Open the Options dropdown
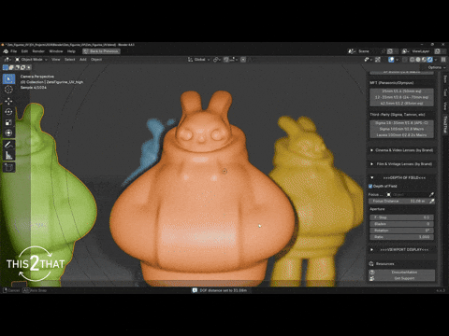 [437, 67]
